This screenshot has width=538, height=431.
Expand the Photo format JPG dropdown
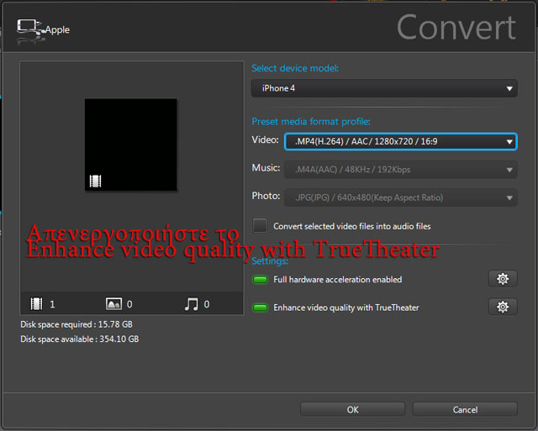[x=401, y=197]
